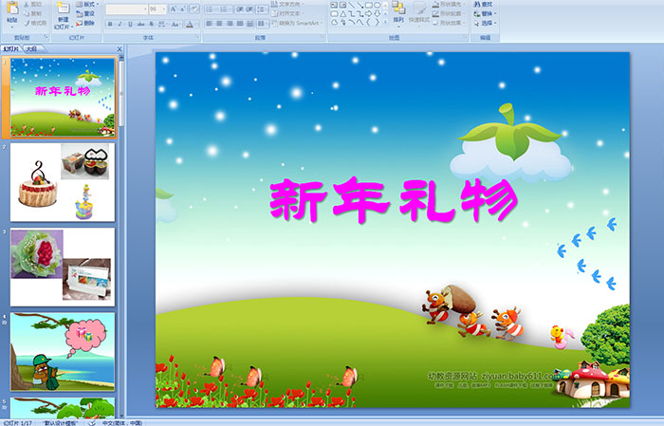Screen dimensions: 664x426
Task: Click the Font Color red A swatch
Action: tap(190, 24)
